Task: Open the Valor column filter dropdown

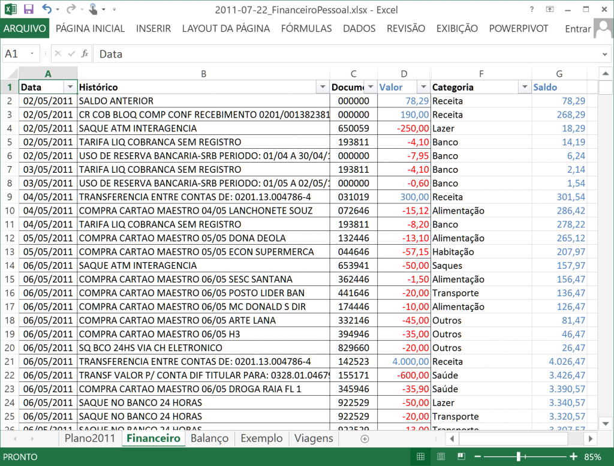Action: (x=423, y=87)
